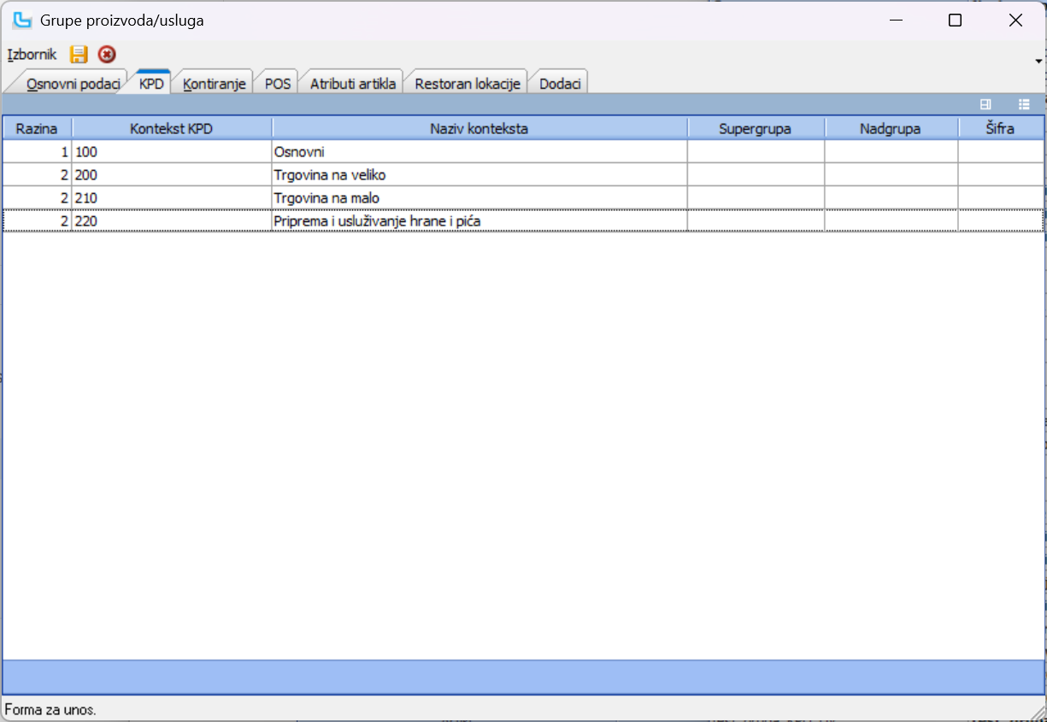Select the Osnovni row in the table
This screenshot has height=722, width=1047.
[479, 152]
